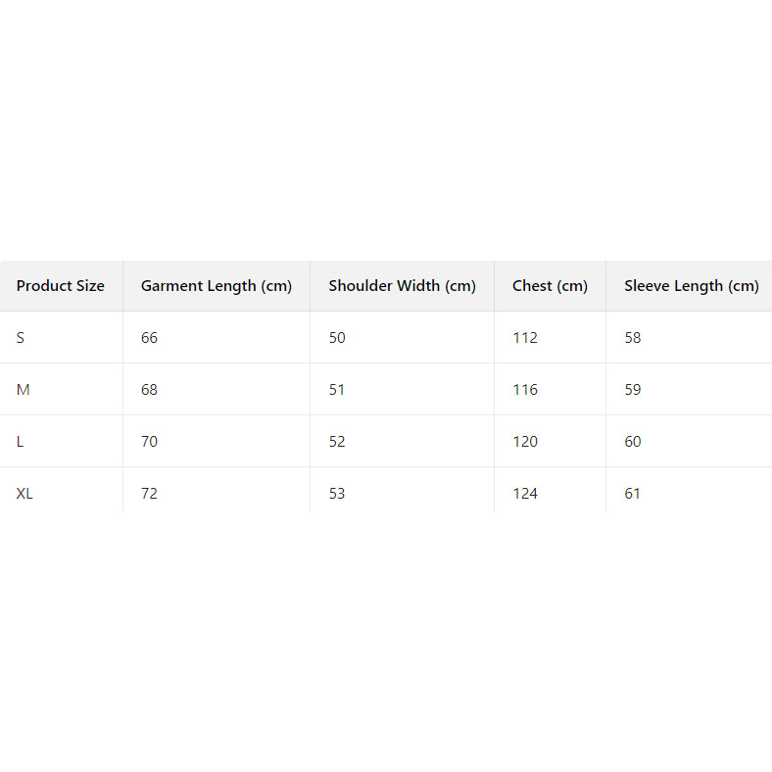Image resolution: width=772 pixels, height=772 pixels.
Task: Click sleeve length value 61
Action: tap(633, 494)
